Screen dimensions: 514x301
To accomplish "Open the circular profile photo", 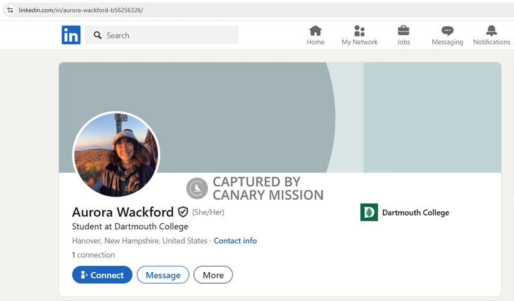I will [x=116, y=155].
